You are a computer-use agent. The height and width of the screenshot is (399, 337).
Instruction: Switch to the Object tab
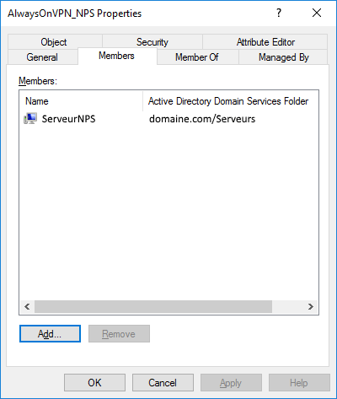54,42
